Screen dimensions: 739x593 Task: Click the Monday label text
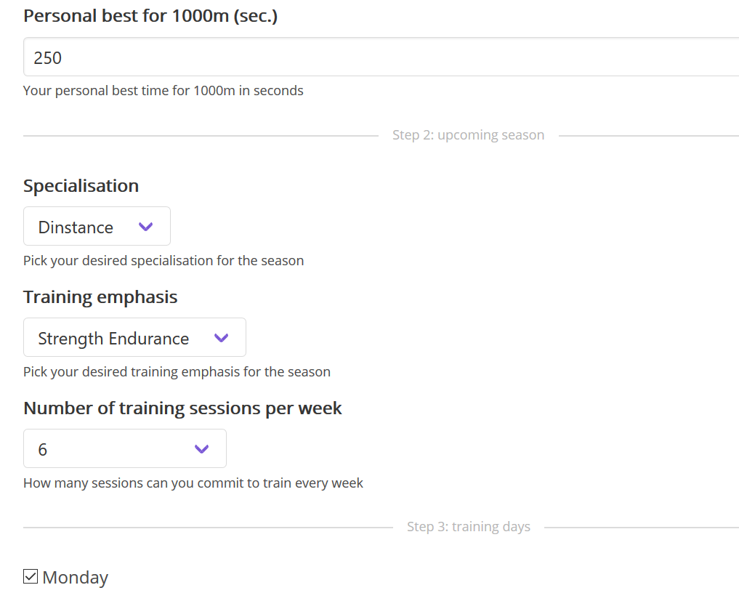click(x=76, y=578)
